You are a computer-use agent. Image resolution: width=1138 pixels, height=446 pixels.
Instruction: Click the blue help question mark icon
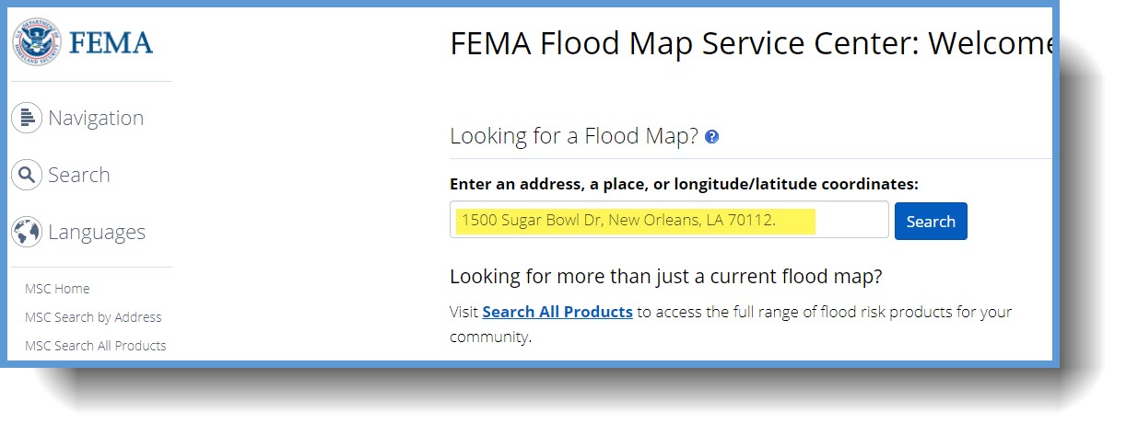point(711,137)
